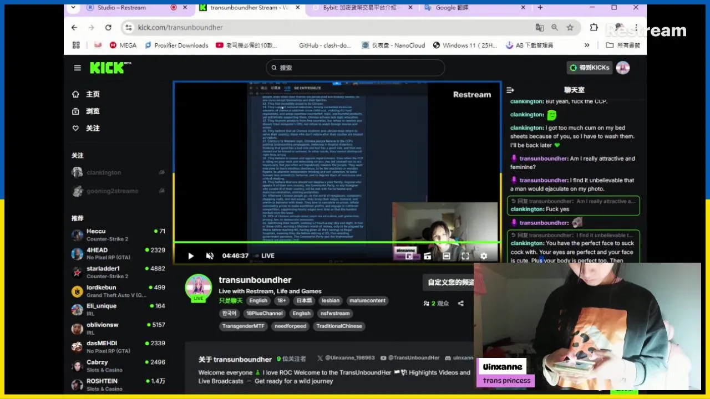Select the 只是聊天 category link
The height and width of the screenshot is (399, 710).
231,300
